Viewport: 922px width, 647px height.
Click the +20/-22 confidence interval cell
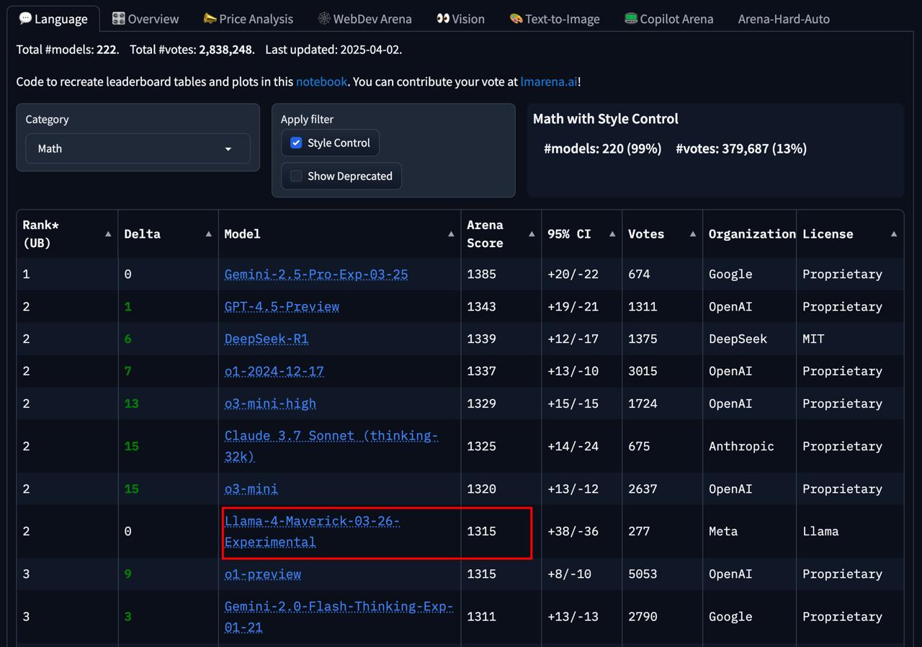[581, 274]
